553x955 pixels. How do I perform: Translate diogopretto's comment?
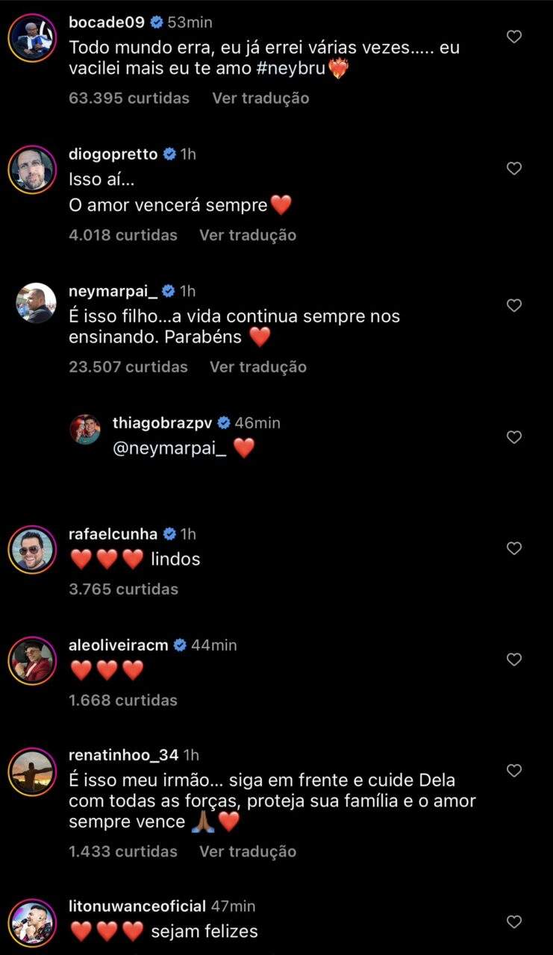248,235
